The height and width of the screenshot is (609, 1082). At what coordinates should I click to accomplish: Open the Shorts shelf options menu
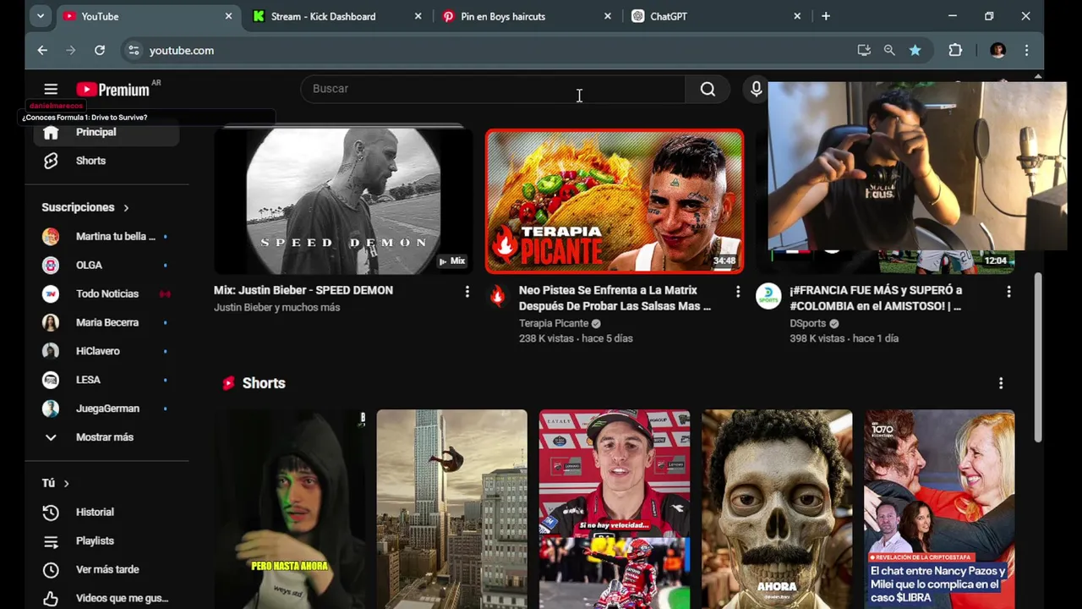[x=1001, y=383]
